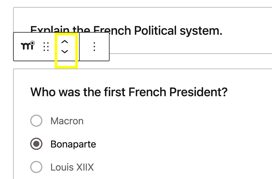
Task: Click the word "President?" in second question
Action: click(198, 92)
